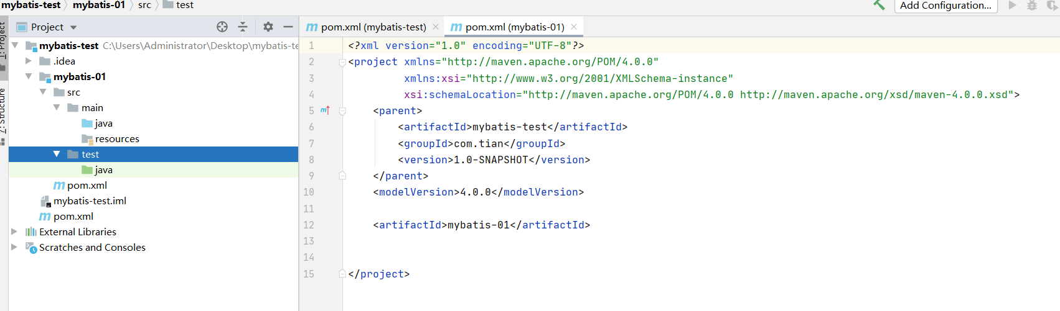
Task: Toggle fold marker at closing project tag
Action: tap(342, 274)
